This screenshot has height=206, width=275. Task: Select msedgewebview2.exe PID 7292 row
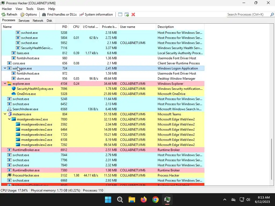[103, 145]
